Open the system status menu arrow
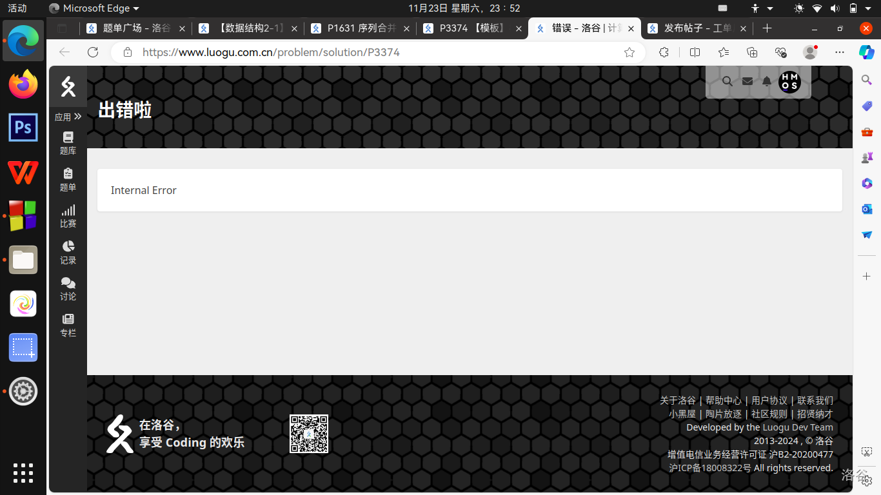This screenshot has width=881, height=495. 867,8
